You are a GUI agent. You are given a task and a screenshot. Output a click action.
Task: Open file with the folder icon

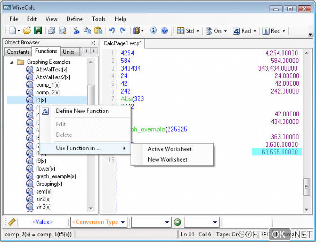[x=27, y=31]
